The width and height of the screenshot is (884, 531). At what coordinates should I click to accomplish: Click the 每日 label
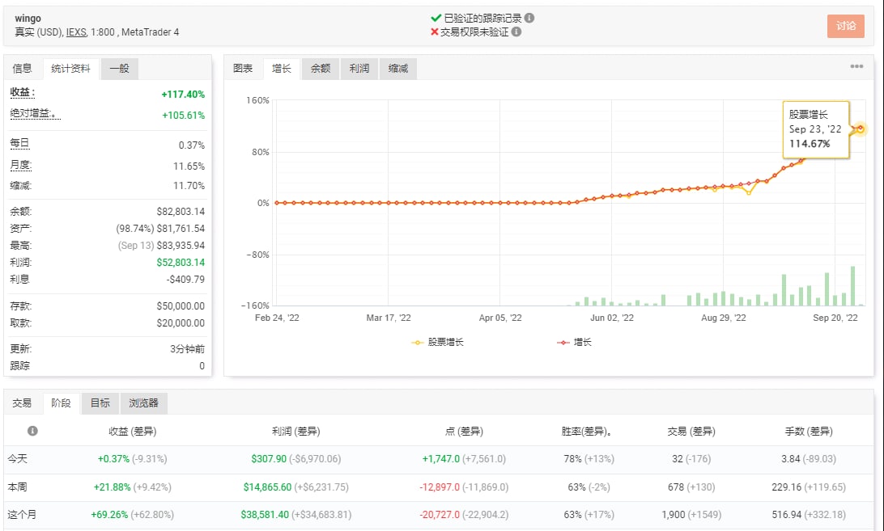19,144
